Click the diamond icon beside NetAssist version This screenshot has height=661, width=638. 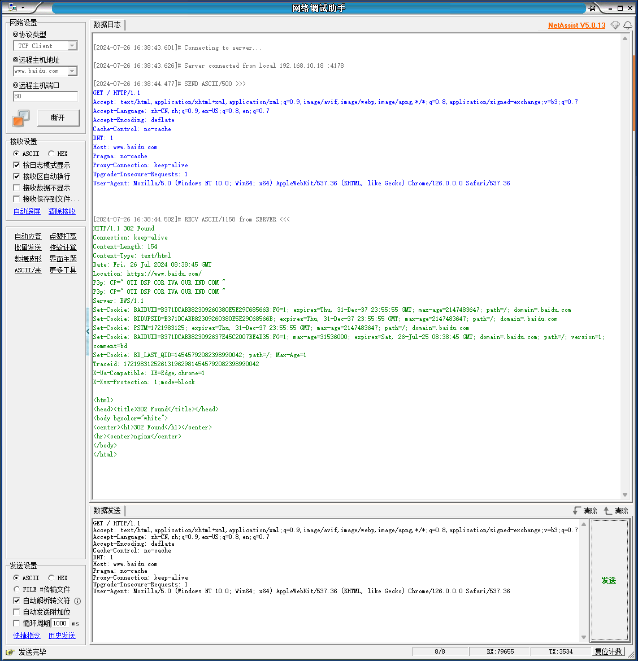615,25
